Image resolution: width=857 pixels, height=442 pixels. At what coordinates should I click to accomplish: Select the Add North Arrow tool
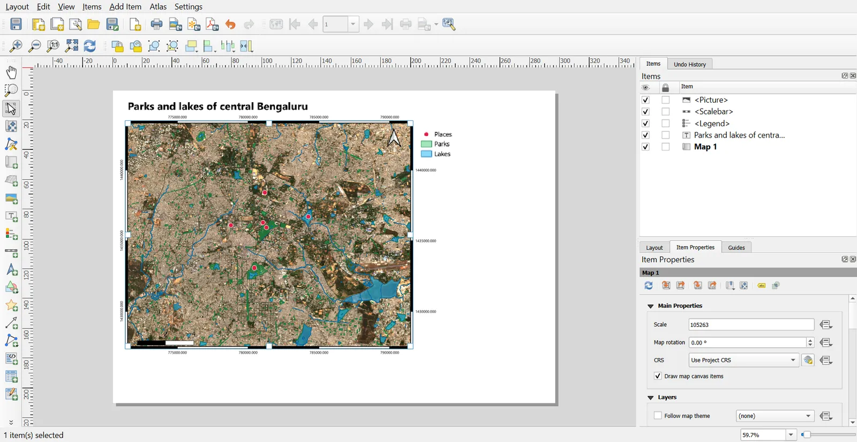[x=11, y=270]
